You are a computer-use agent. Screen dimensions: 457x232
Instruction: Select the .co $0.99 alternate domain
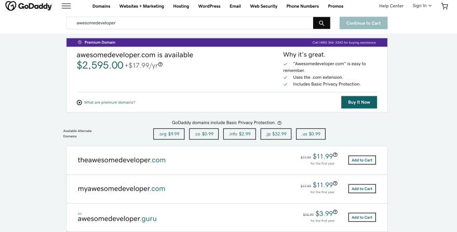[204, 134]
